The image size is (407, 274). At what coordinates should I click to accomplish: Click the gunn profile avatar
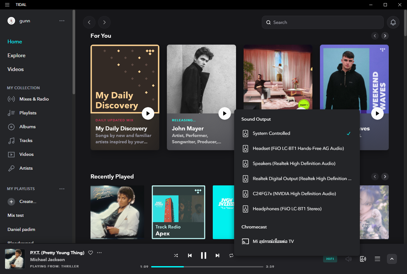pyautogui.click(x=11, y=21)
